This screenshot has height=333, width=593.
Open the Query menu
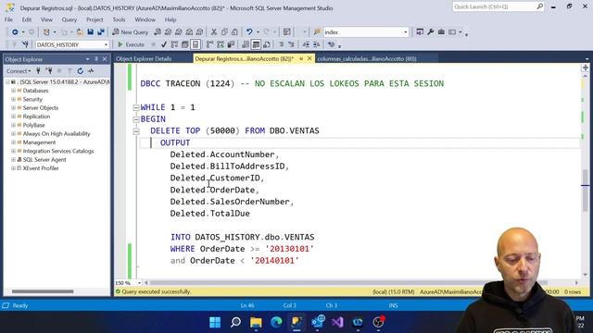tap(69, 19)
